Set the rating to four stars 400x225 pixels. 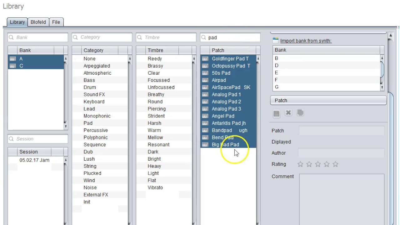327,164
